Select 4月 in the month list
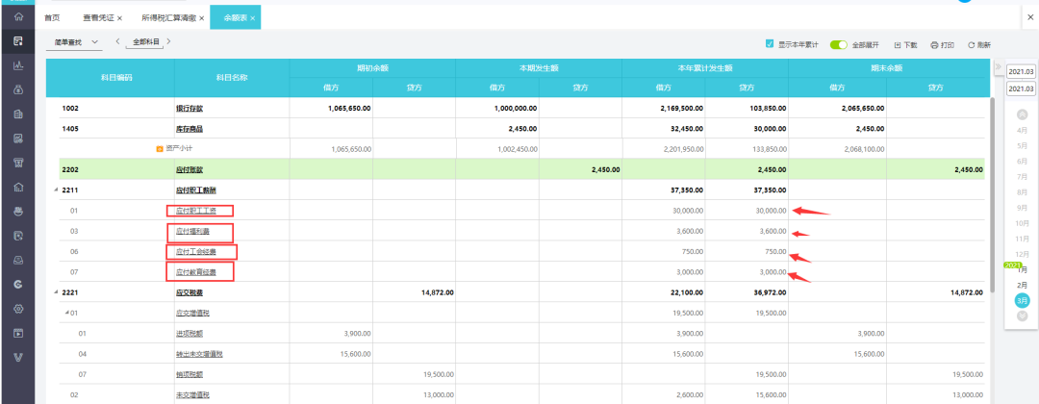This screenshot has width=1039, height=404. (x=1022, y=130)
